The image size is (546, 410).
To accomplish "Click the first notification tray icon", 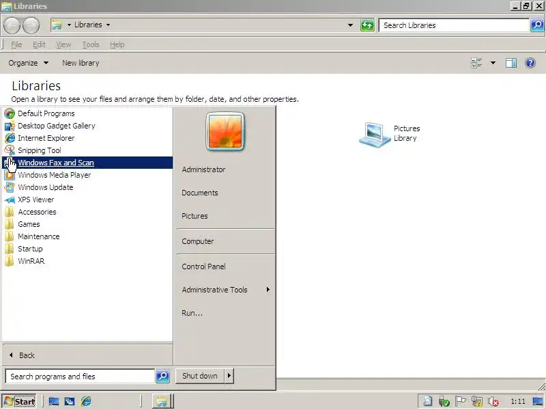I will point(428,401).
